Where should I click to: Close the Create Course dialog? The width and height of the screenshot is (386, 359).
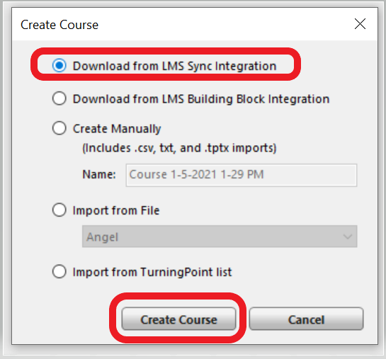360,24
